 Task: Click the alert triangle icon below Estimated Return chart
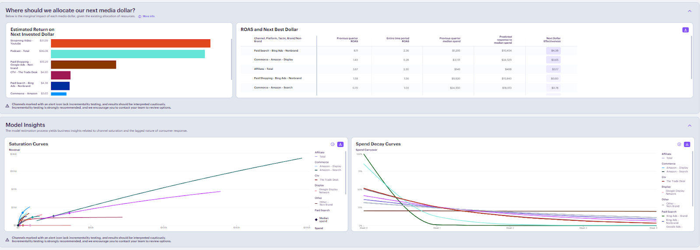click(x=7, y=106)
